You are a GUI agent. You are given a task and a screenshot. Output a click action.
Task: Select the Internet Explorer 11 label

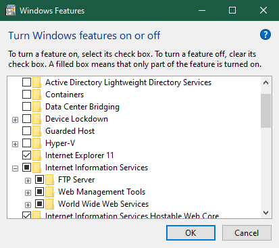[x=80, y=155]
